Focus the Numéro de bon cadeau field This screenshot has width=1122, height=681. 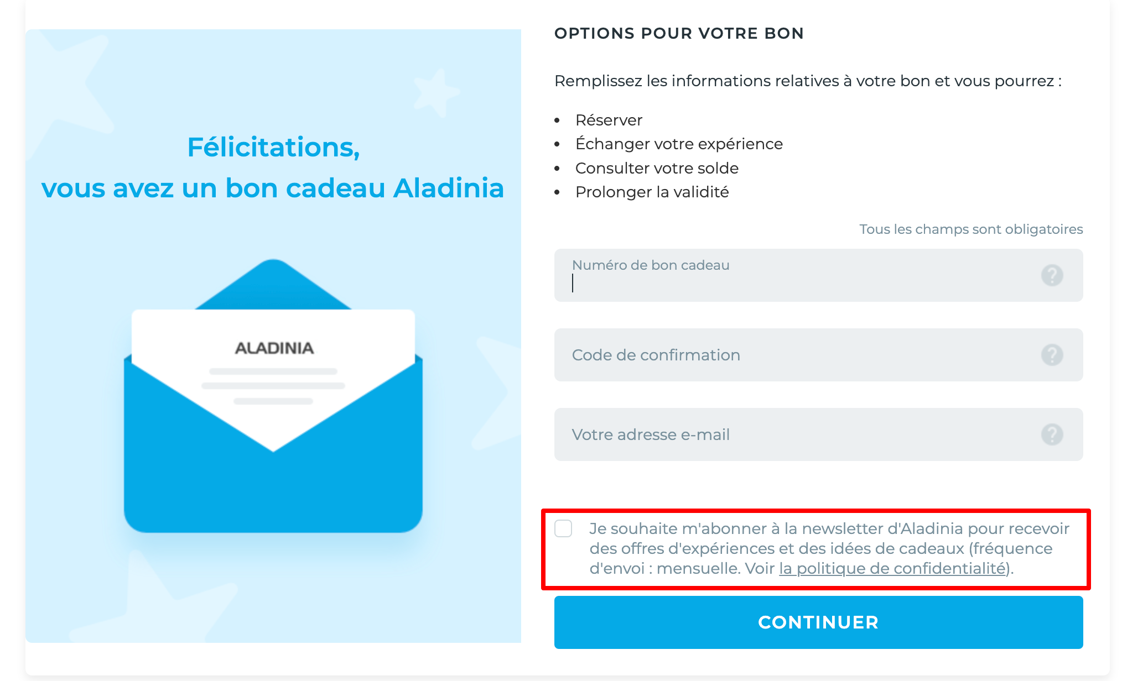click(797, 282)
